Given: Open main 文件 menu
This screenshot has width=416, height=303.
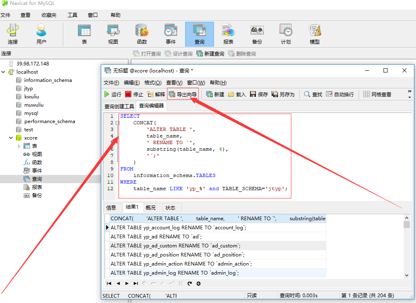Looking at the screenshot, I should tap(5, 15).
